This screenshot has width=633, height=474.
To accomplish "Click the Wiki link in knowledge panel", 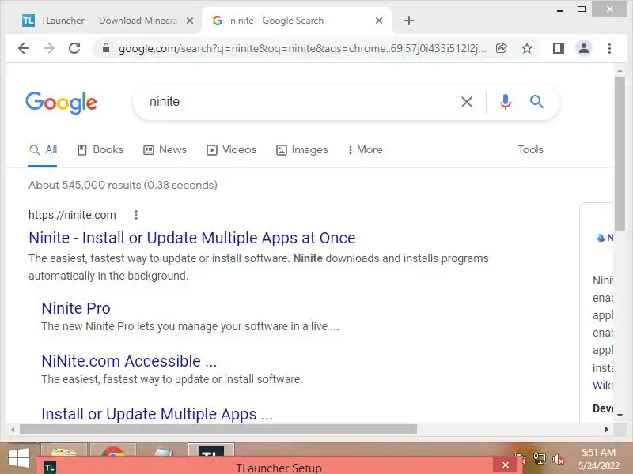I will pos(603,386).
